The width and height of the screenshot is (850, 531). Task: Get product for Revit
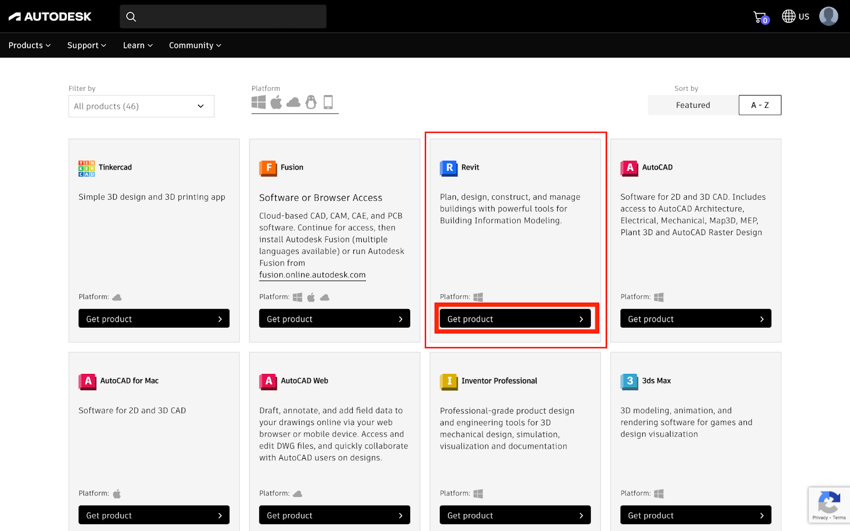pos(515,319)
